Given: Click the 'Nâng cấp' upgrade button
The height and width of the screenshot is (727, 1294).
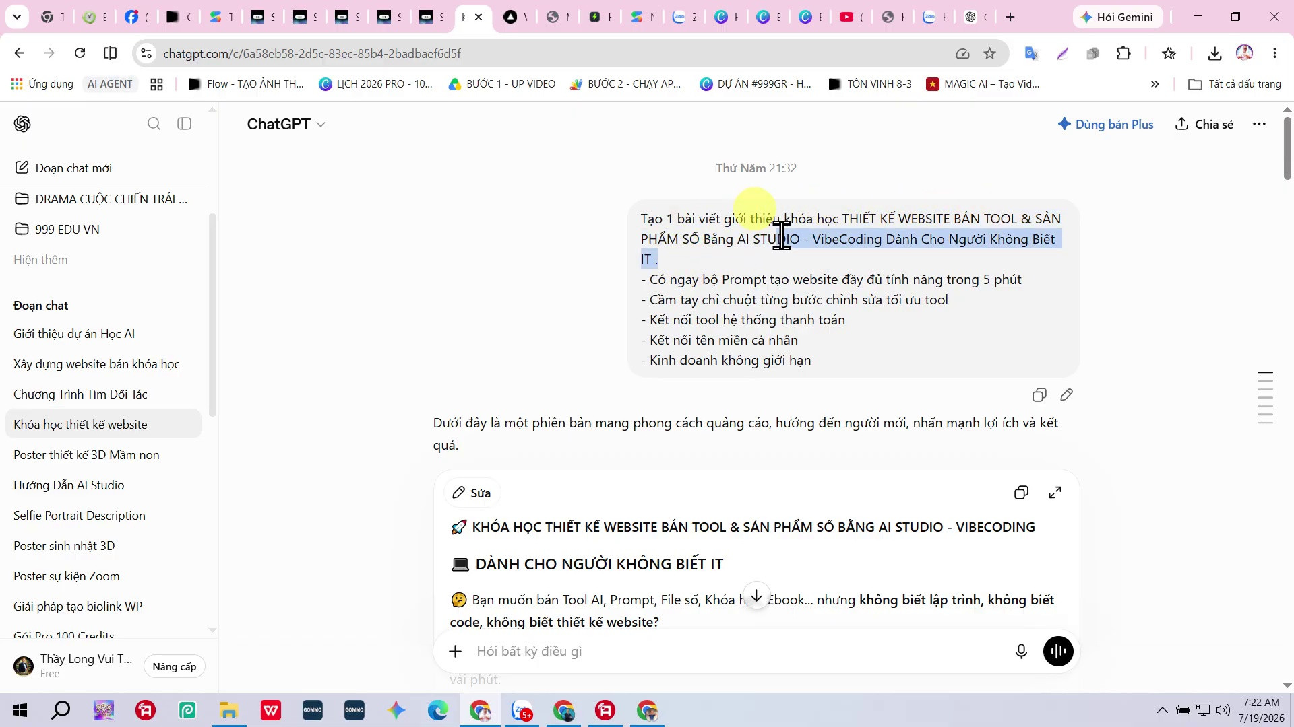Looking at the screenshot, I should pos(175,666).
